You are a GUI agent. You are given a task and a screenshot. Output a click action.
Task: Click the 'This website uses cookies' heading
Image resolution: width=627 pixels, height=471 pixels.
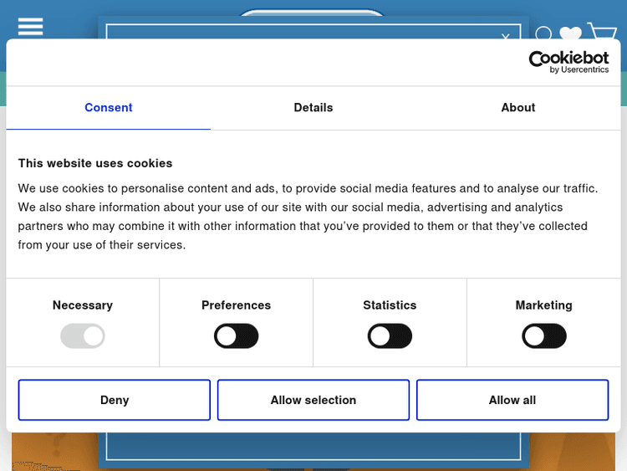[95, 163]
